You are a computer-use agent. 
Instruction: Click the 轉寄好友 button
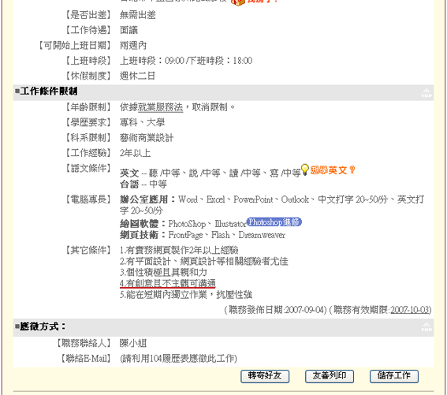click(x=265, y=376)
